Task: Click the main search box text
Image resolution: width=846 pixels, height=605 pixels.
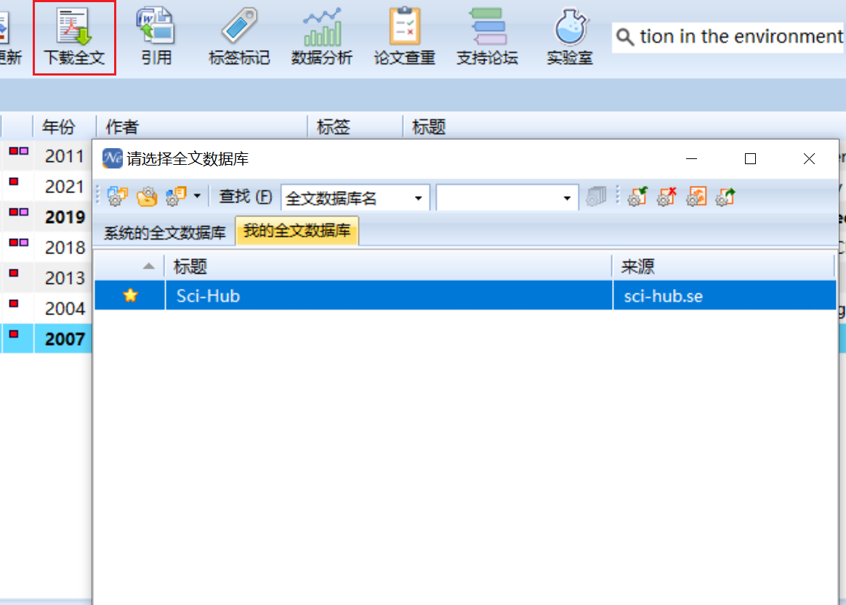Action: point(741,36)
